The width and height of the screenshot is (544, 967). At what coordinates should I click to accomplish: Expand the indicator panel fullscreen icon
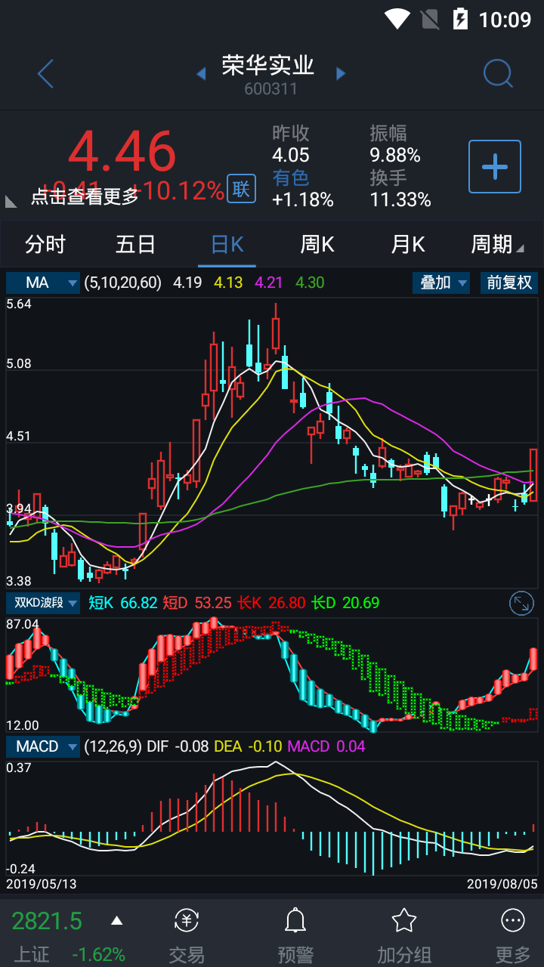tap(521, 603)
